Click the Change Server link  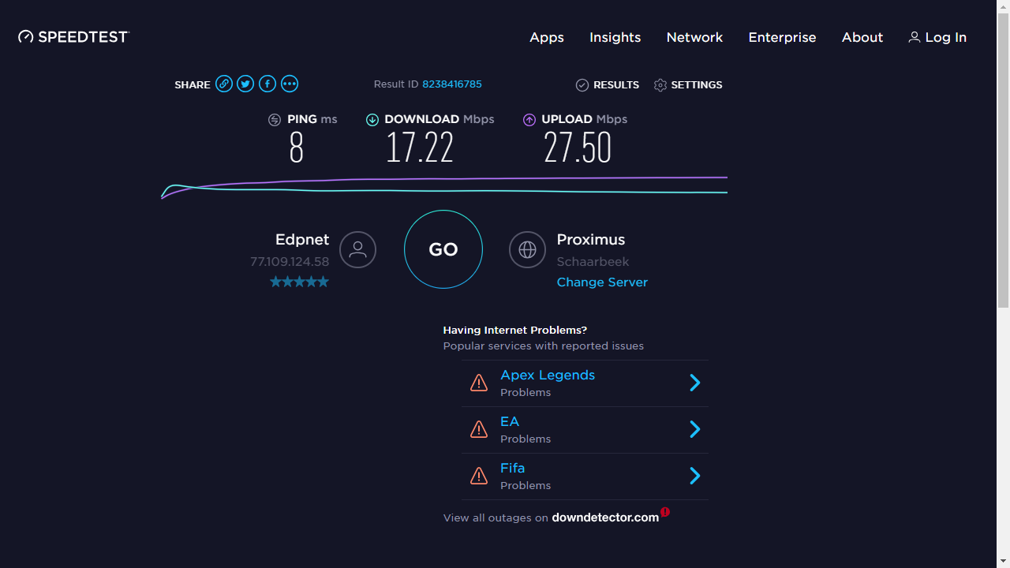tap(602, 282)
